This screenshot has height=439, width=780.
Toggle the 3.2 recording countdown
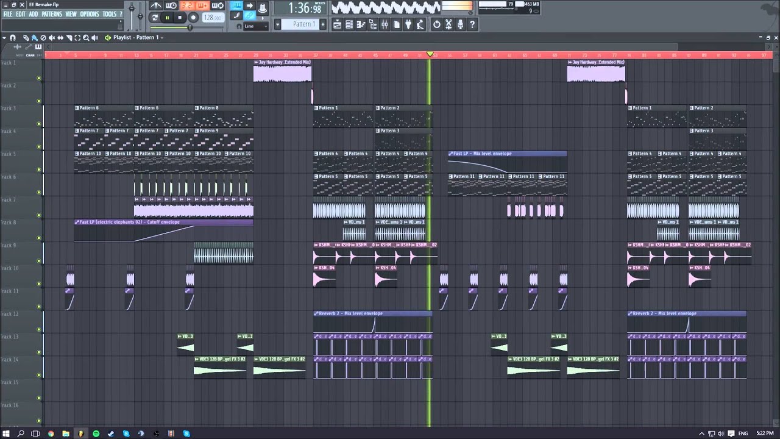pyautogui.click(x=187, y=5)
